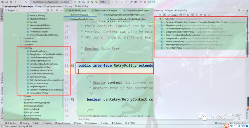Screen dimensions: 249x128
Task: Click implemented-by gutter icon beside RetryPolicy interface
Action: coord(72,66)
